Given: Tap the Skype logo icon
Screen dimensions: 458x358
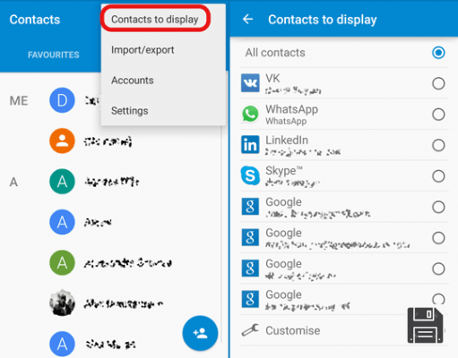Looking at the screenshot, I should (x=250, y=175).
